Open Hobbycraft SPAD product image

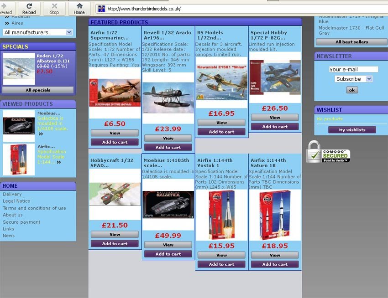tap(115, 195)
